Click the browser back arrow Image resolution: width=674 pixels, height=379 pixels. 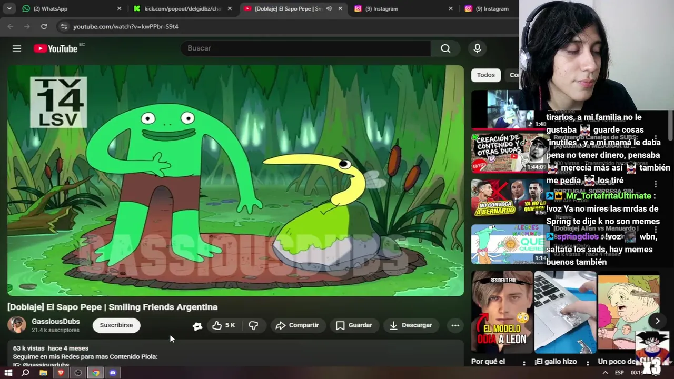click(11, 26)
